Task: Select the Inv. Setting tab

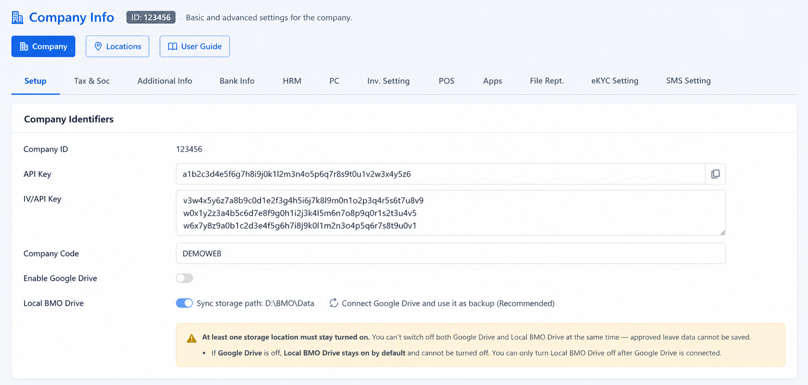Action: point(388,81)
